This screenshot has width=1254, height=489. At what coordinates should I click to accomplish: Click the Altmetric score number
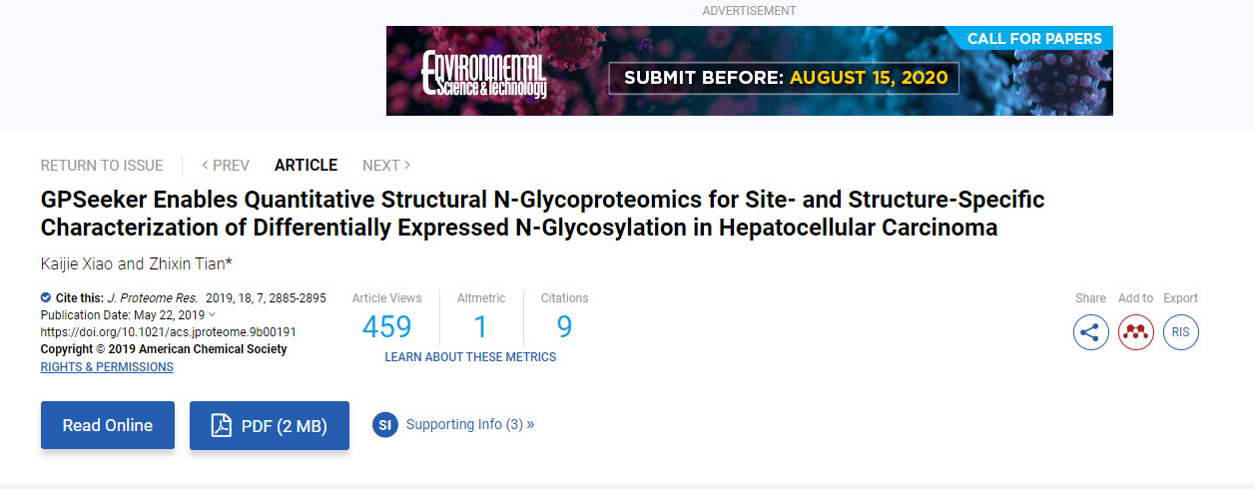[x=480, y=327]
